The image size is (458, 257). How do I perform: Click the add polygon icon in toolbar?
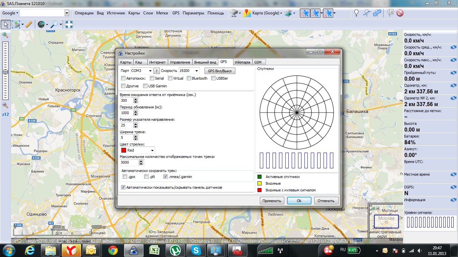pos(377,13)
